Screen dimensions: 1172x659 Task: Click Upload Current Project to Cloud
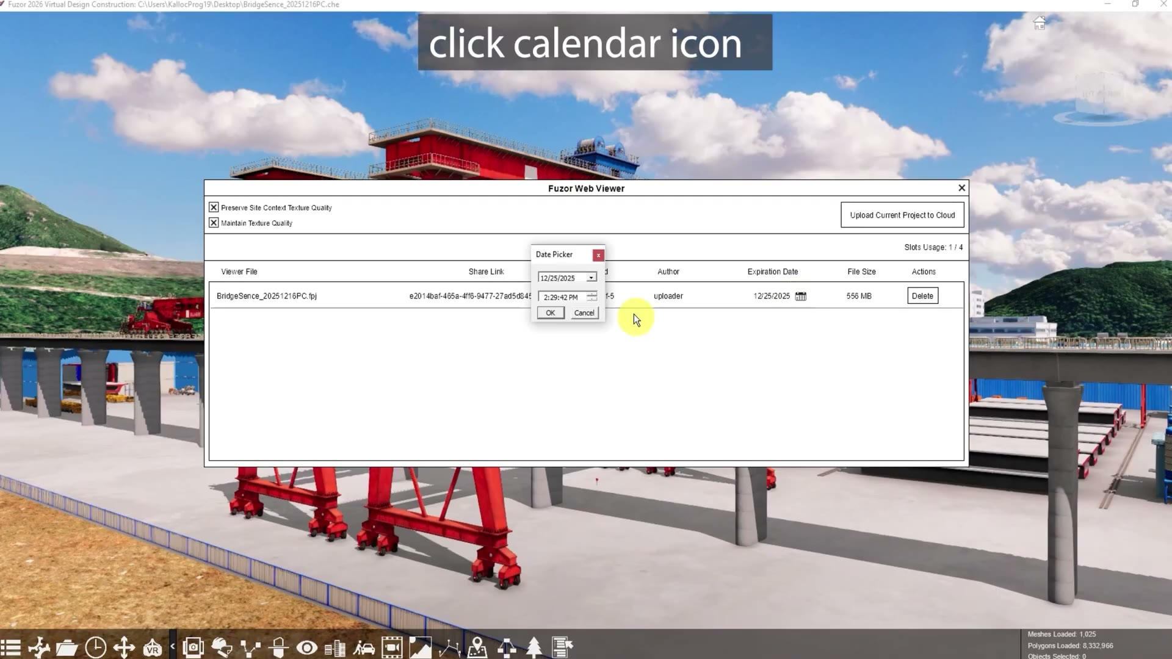(x=902, y=215)
